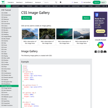This screenshot has width=108, height=108.
Task: Open the JQUERY topnav tab
Action: [x=98, y=6]
